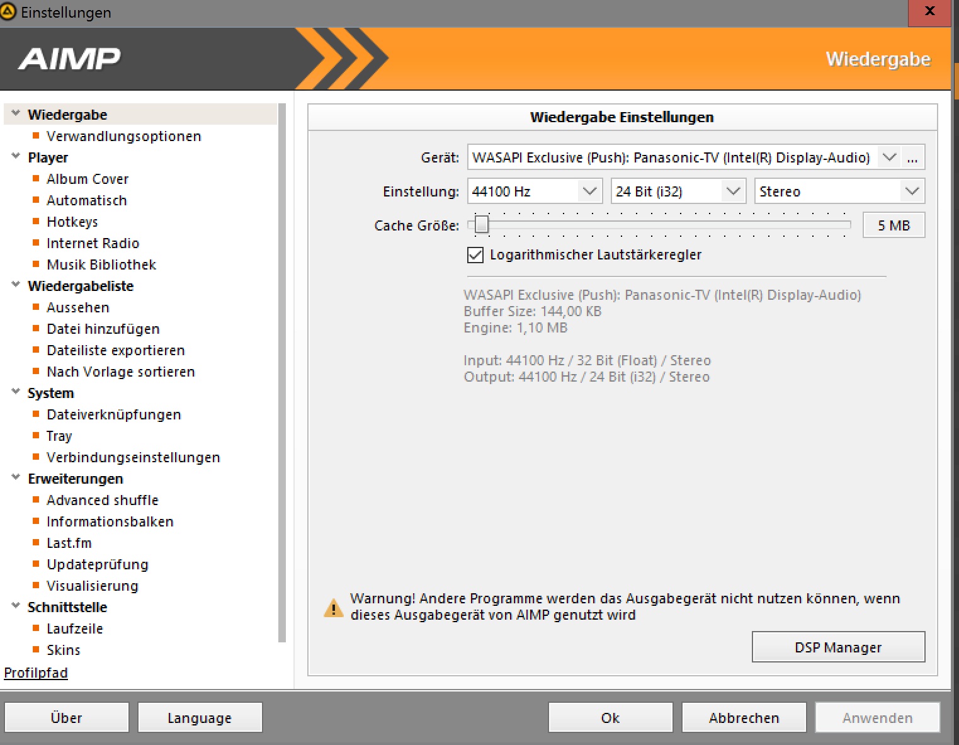Click the Ok button
This screenshot has width=959, height=745.
(x=610, y=718)
